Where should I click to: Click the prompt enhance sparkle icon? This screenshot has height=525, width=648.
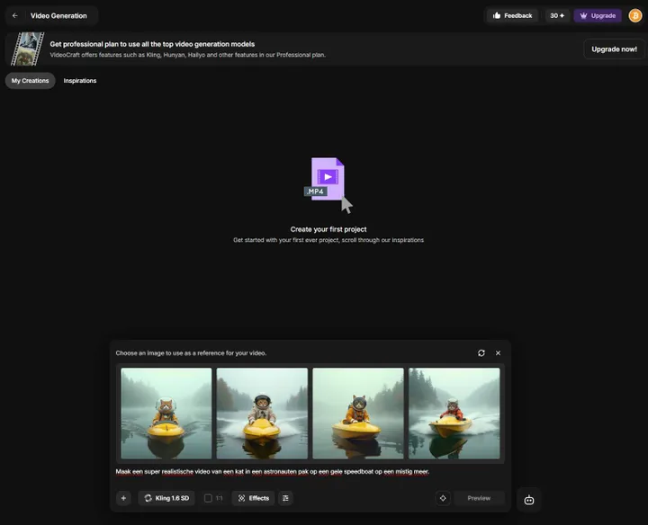tap(443, 498)
